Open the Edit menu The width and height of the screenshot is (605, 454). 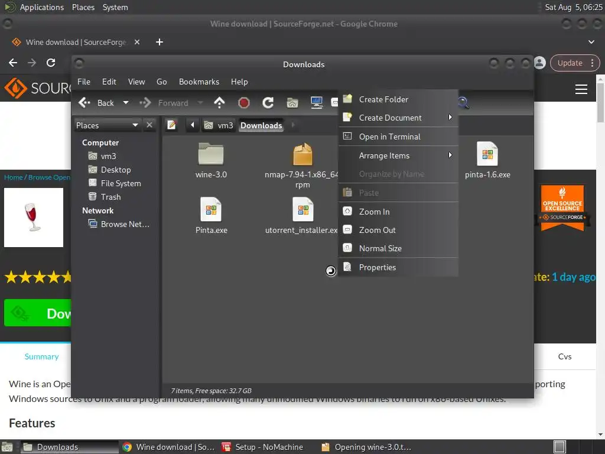[x=109, y=82]
